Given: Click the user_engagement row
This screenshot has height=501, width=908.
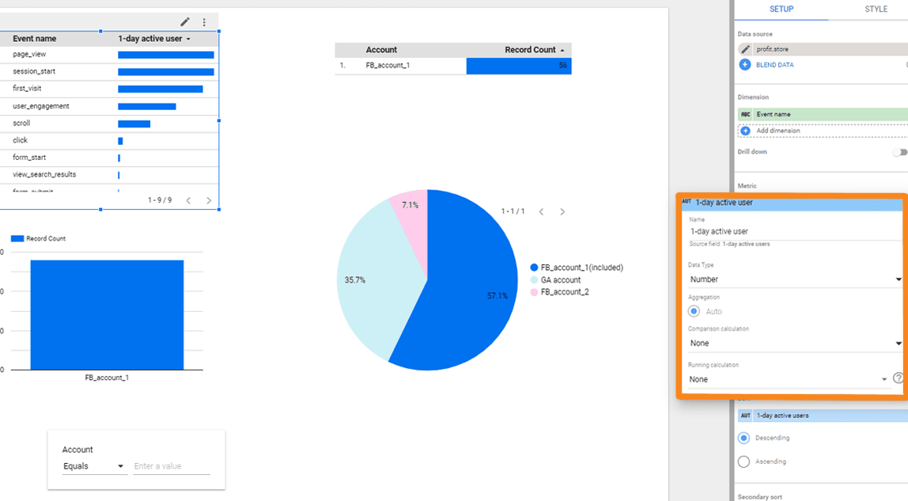Looking at the screenshot, I should click(109, 106).
